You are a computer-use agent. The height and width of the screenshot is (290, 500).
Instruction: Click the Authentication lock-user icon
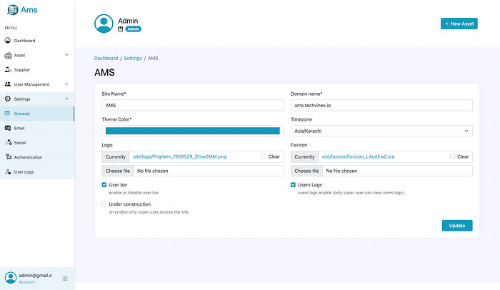tap(9, 157)
